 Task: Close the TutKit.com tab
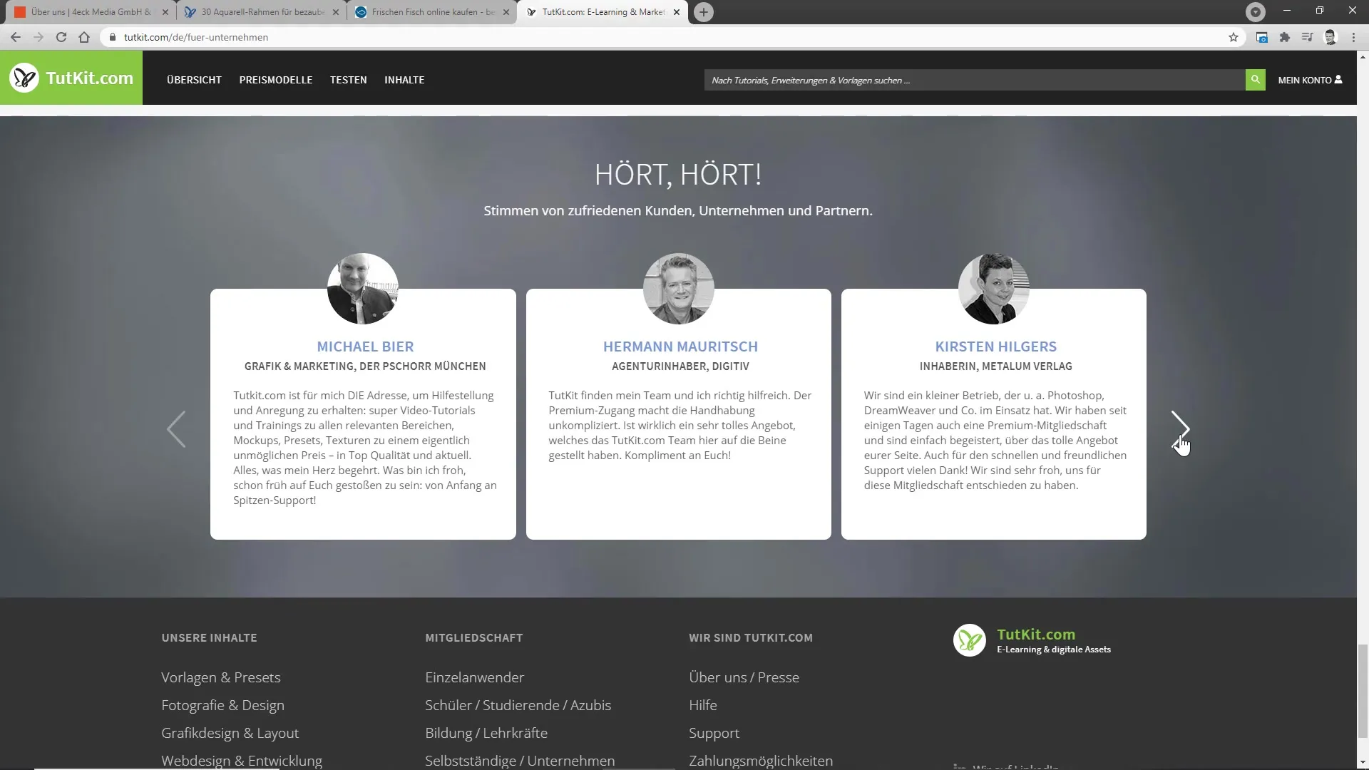click(x=677, y=12)
